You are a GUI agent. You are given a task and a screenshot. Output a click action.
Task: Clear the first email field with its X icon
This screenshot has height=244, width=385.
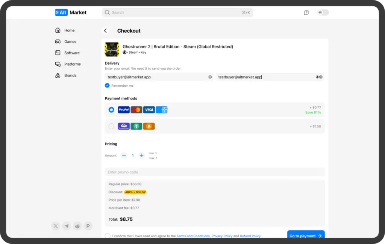point(210,77)
